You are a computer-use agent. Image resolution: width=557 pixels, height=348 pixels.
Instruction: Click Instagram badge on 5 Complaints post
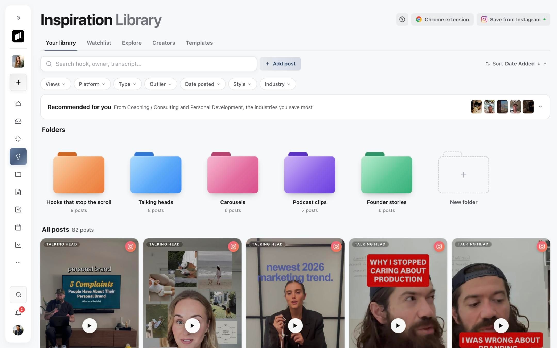[x=130, y=247]
